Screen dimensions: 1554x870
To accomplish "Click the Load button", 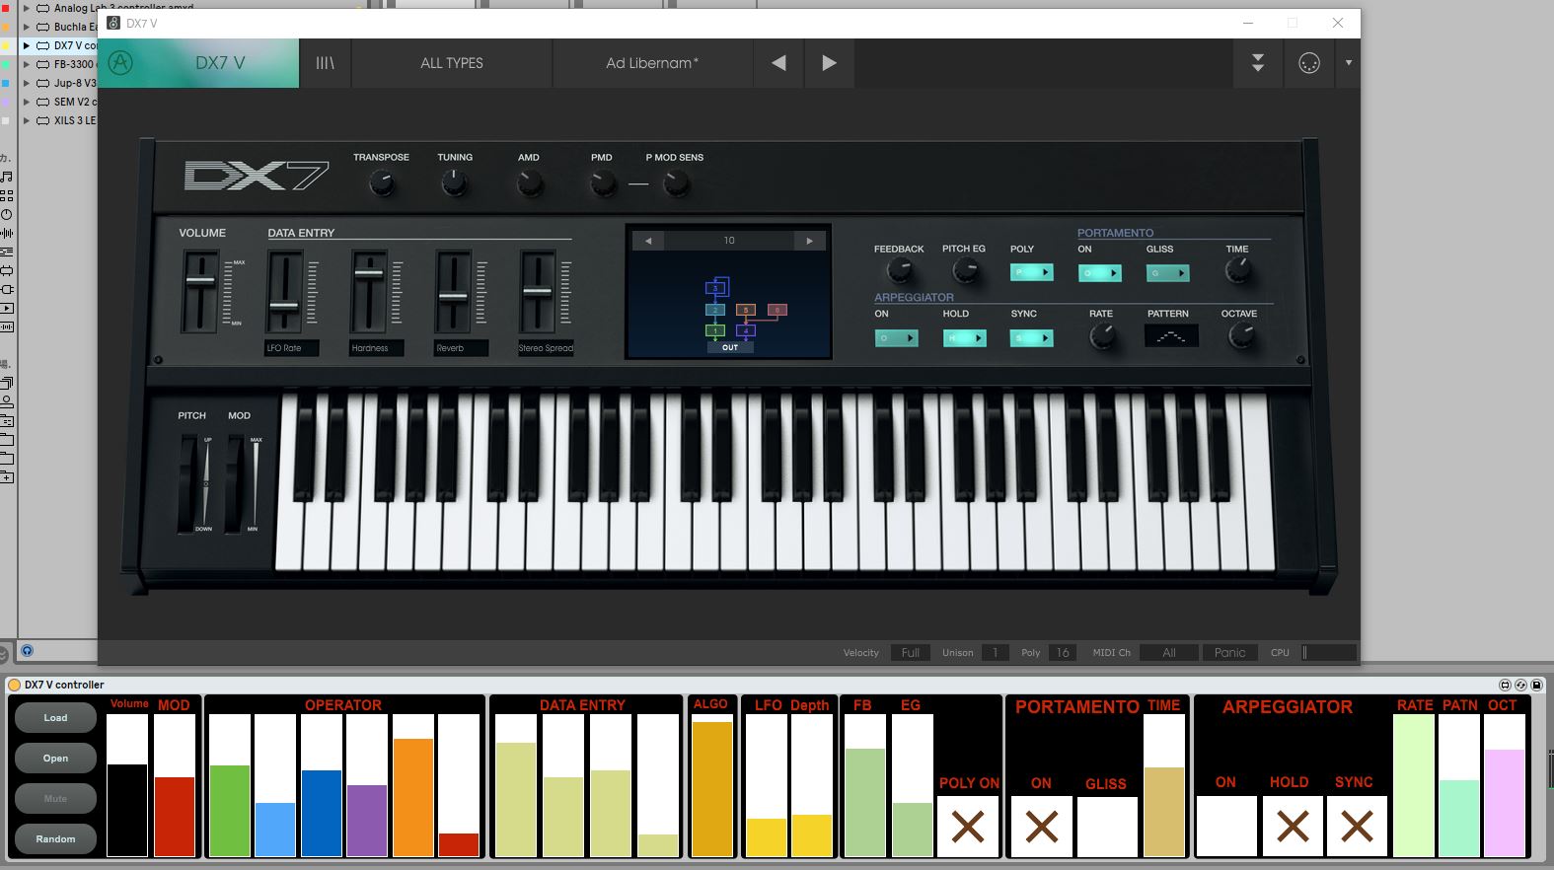I will [55, 717].
